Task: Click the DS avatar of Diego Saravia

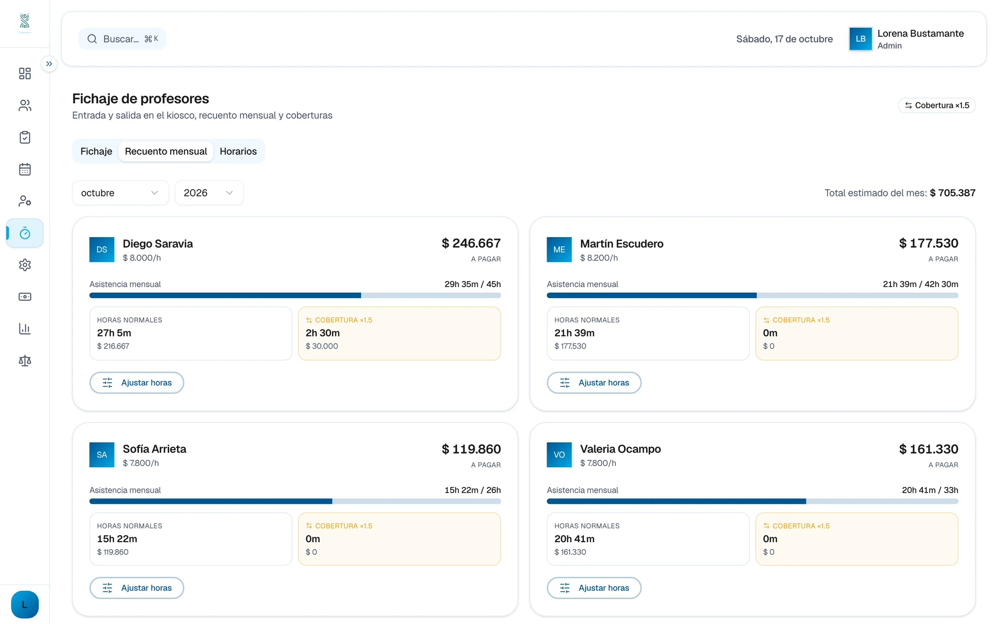Action: (102, 250)
